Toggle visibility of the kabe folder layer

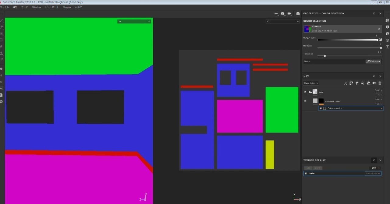(x=305, y=92)
